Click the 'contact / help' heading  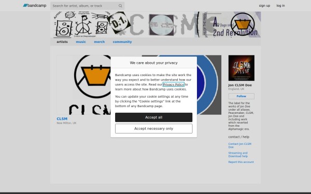coord(239,137)
